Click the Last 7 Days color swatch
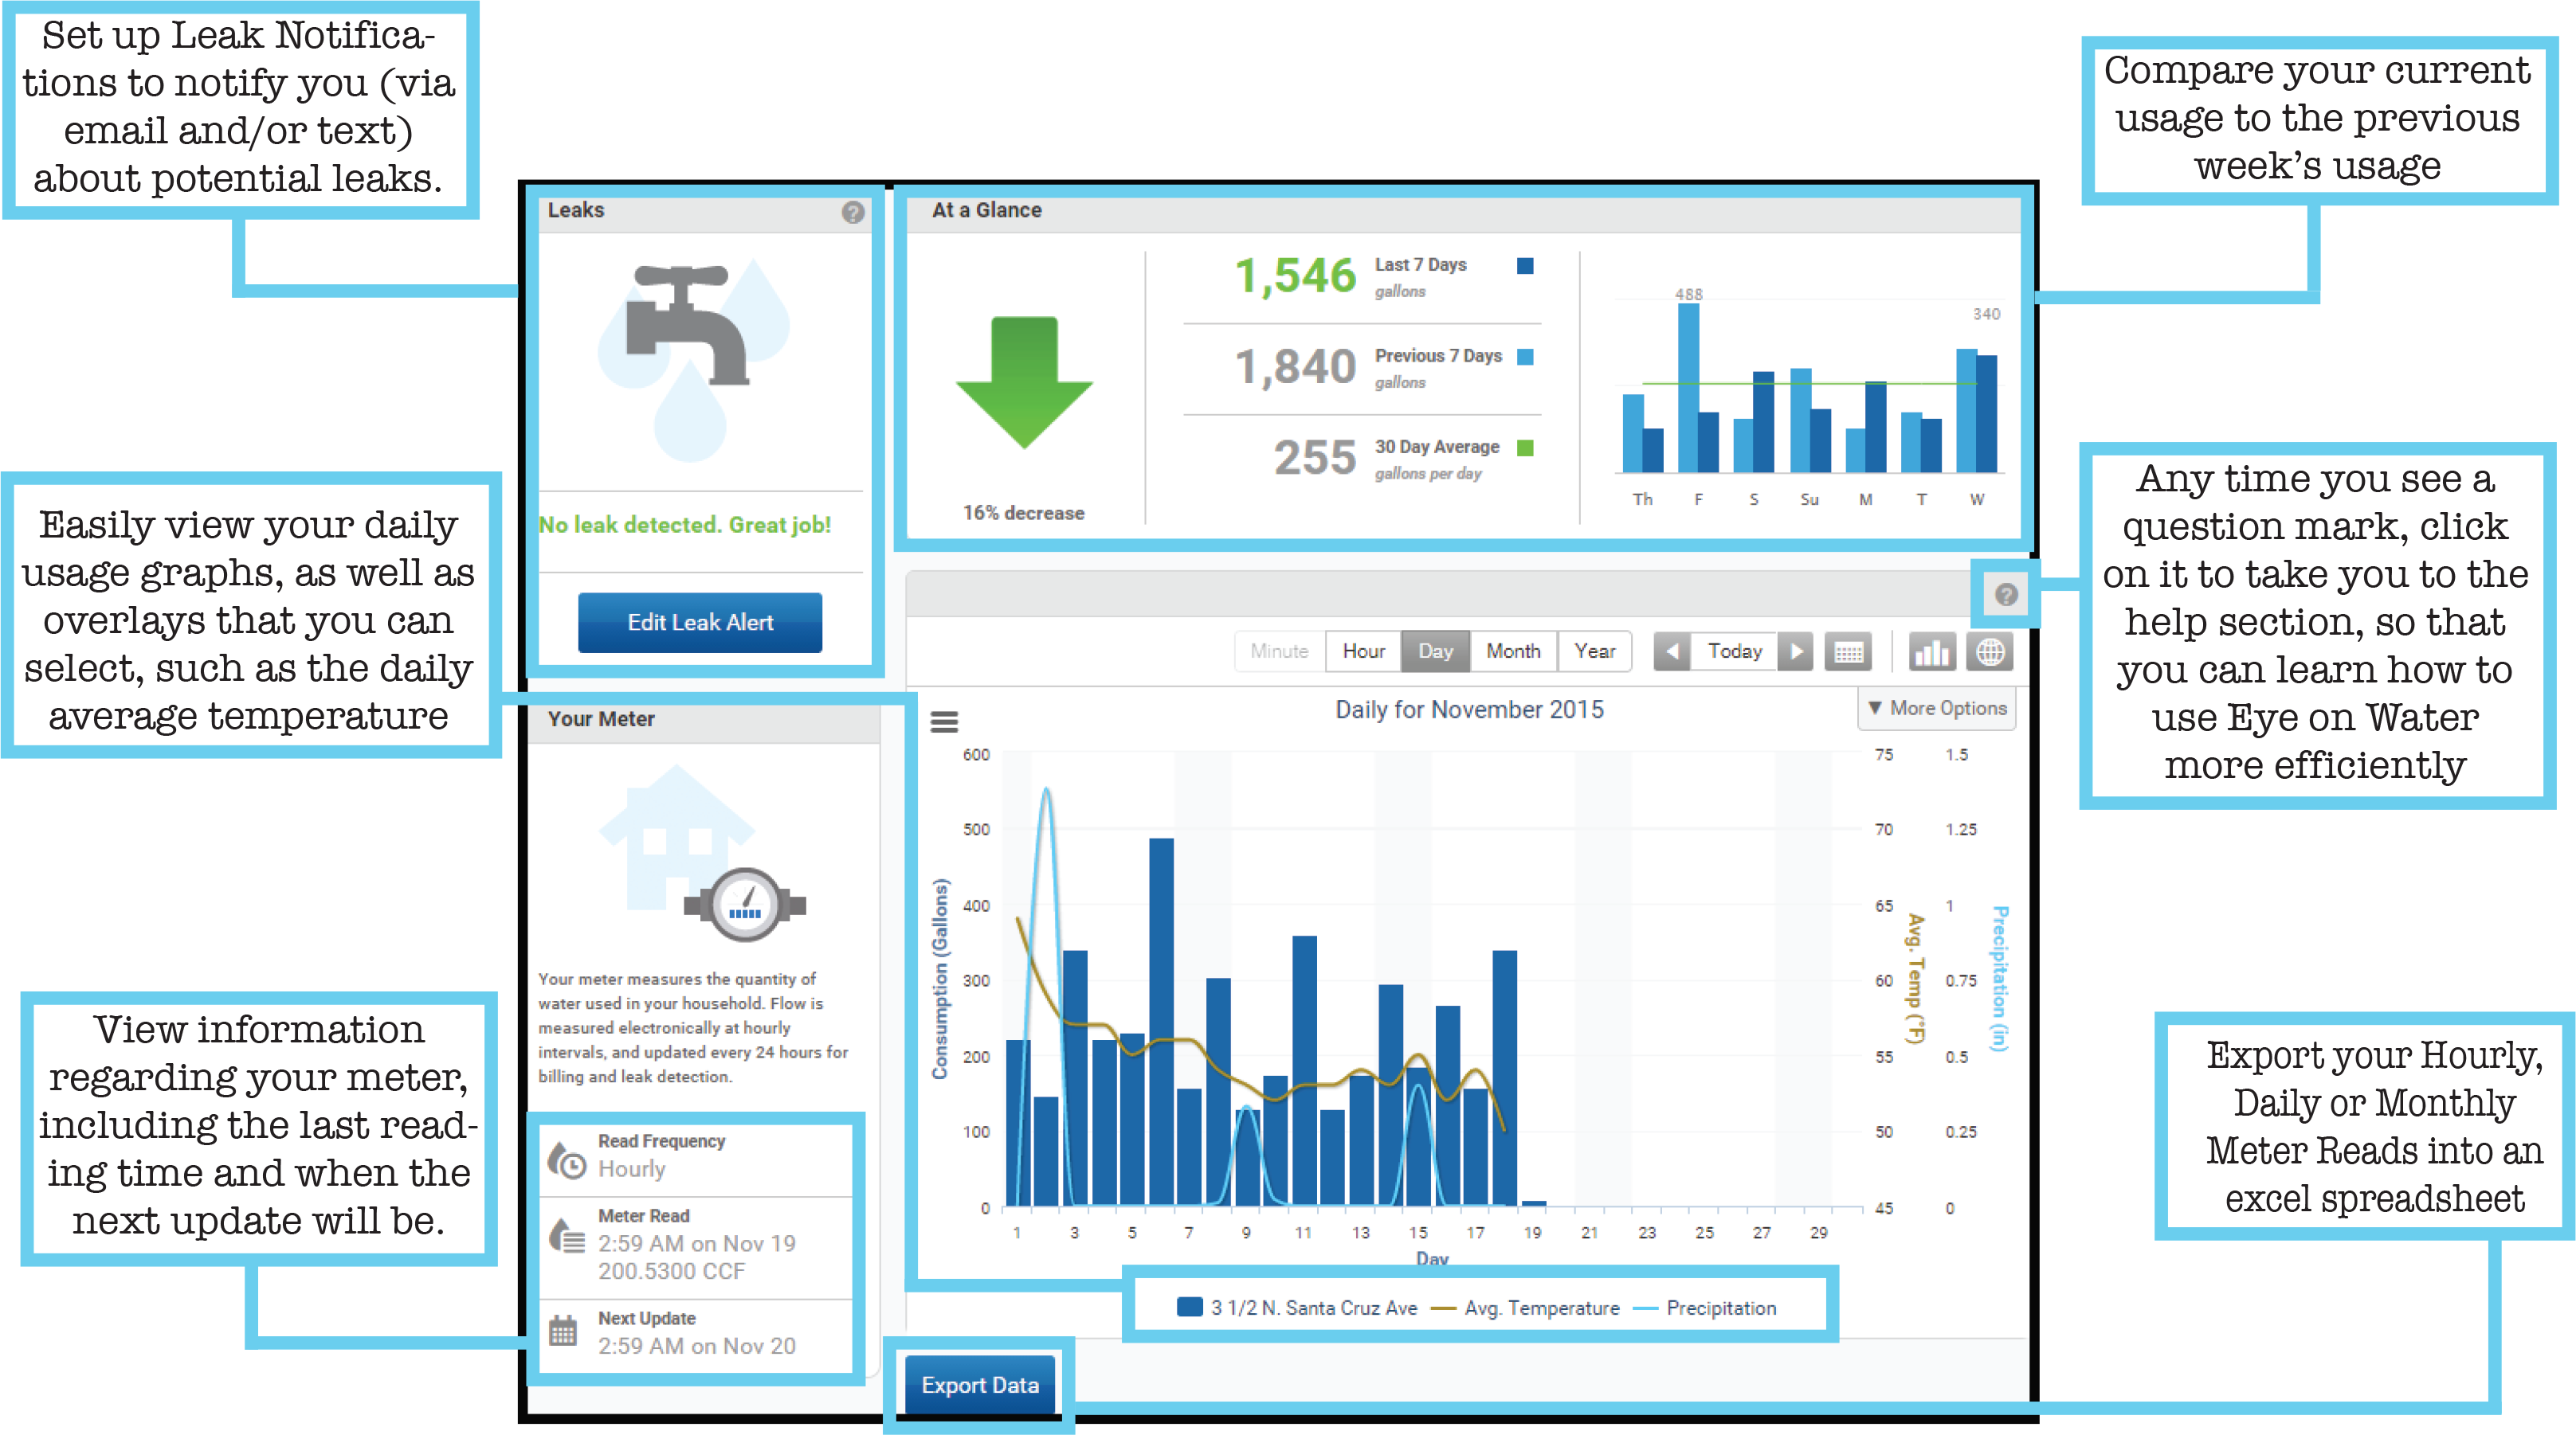The image size is (2576, 1435). click(1525, 266)
